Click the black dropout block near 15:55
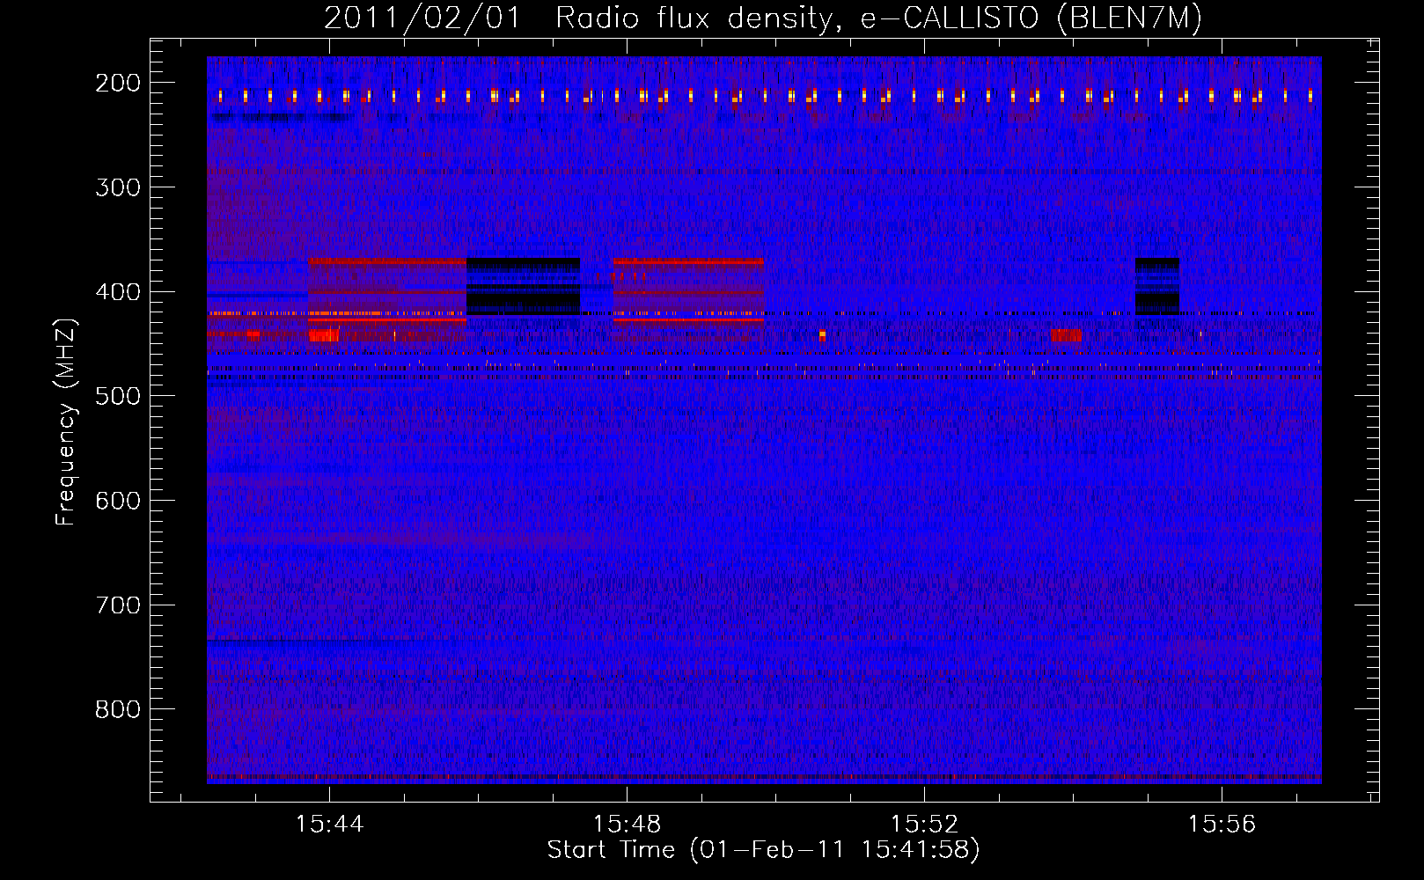The width and height of the screenshot is (1424, 880). [x=1156, y=286]
